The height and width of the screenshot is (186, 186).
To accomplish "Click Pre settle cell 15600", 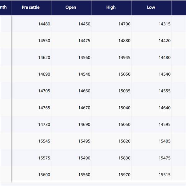I will [x=44, y=175].
